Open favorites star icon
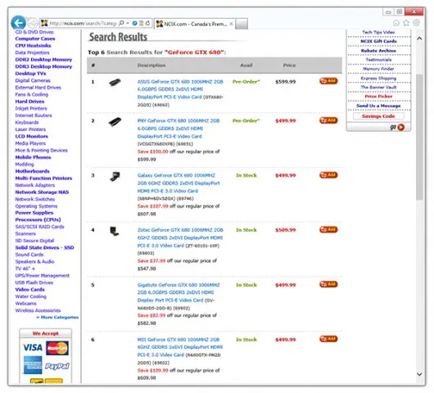This screenshot has width=434, height=393. (406, 23)
